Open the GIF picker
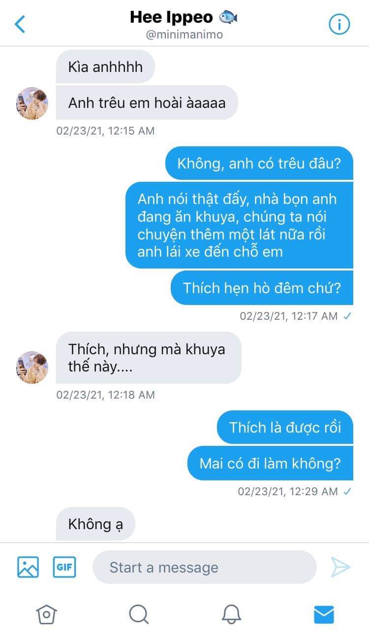Screen dimensions: 369x640 (64, 567)
